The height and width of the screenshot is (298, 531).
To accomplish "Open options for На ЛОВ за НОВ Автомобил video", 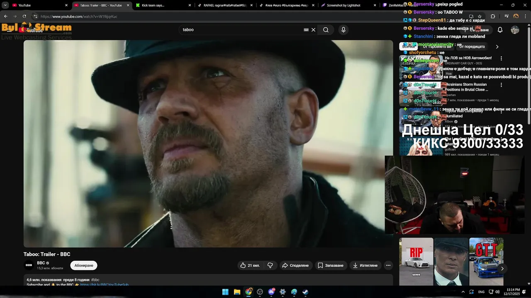I will (501, 58).
